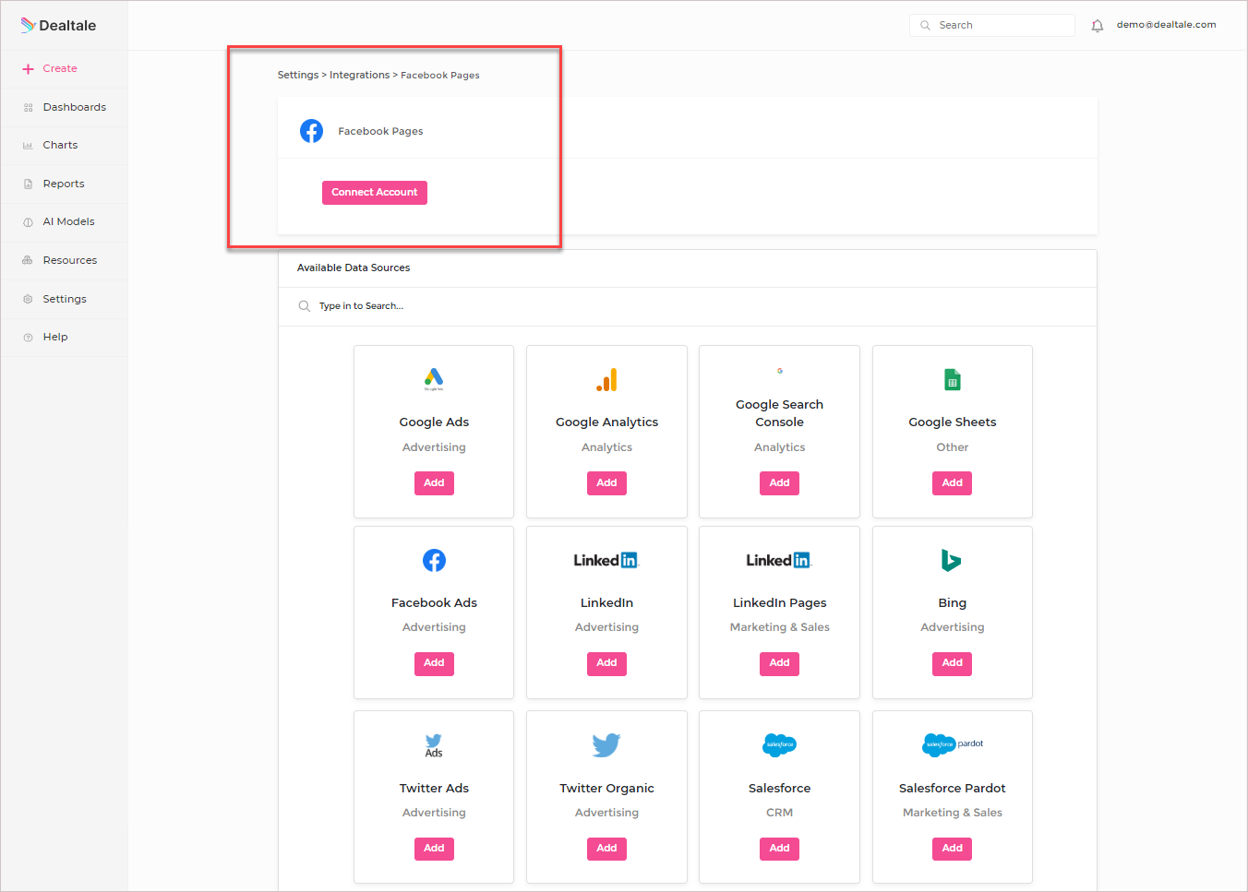This screenshot has width=1248, height=892.
Task: Add the Google Analytics data source
Action: point(606,483)
